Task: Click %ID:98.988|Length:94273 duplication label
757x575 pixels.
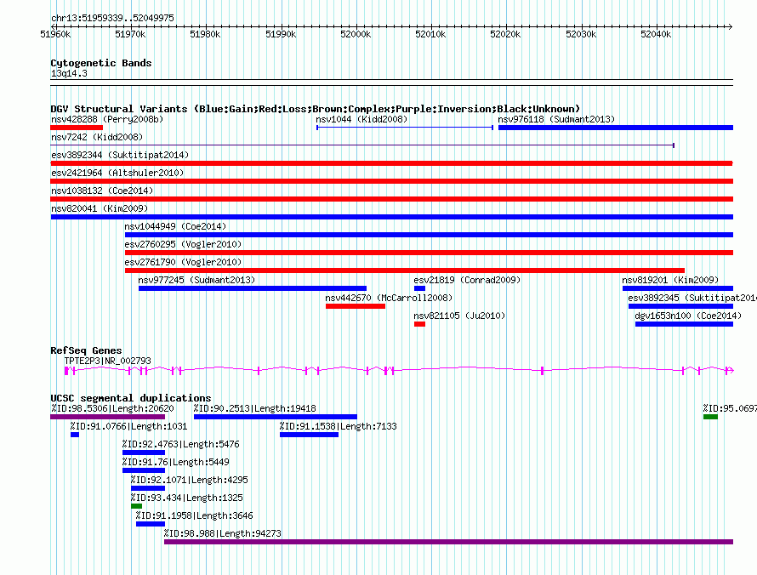Action: coord(223,533)
